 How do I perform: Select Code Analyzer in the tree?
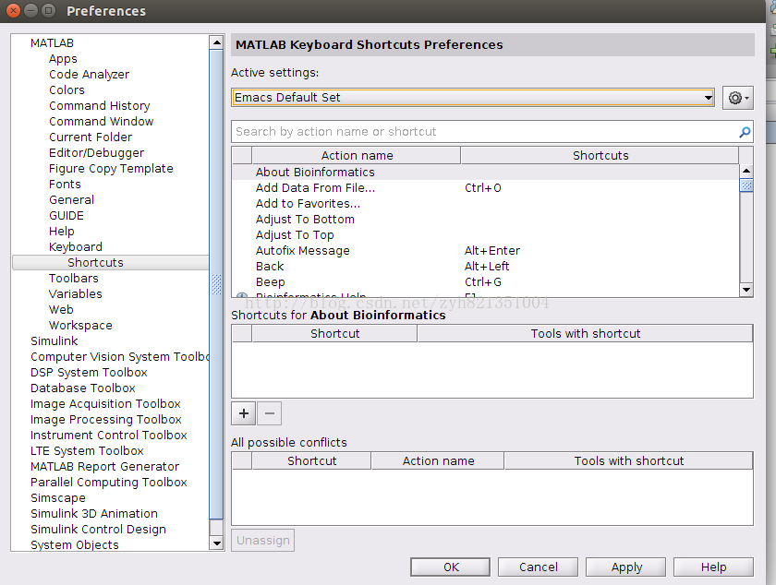(x=89, y=74)
